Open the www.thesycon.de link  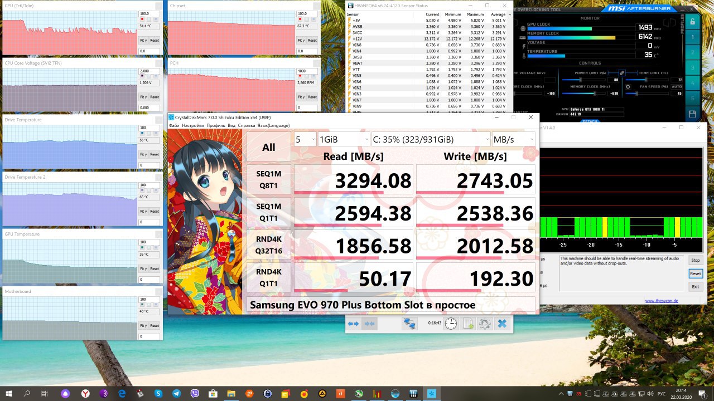(x=662, y=301)
